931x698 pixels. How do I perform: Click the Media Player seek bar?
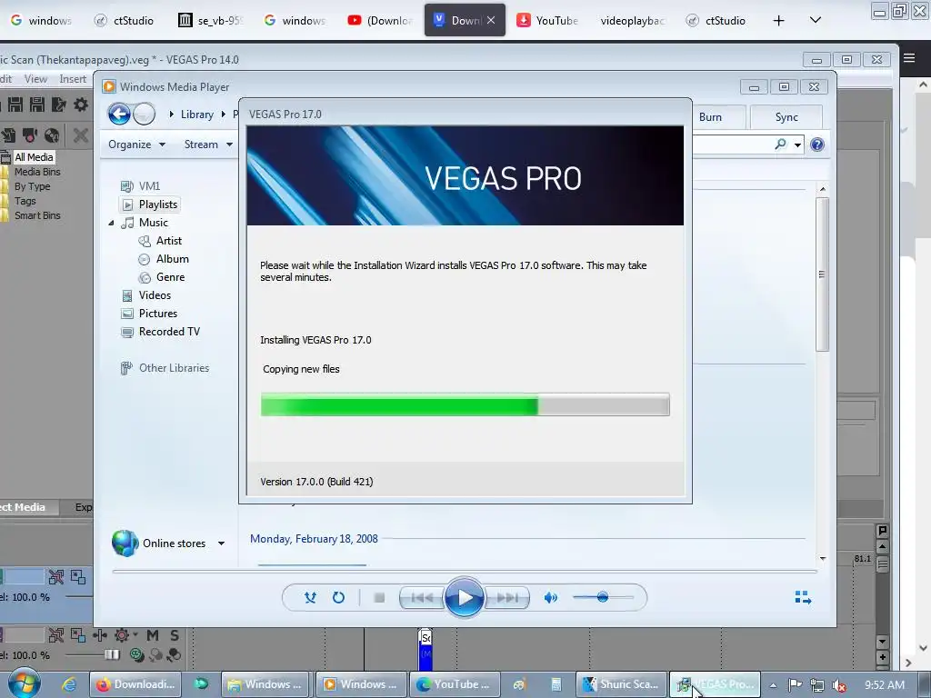465,571
